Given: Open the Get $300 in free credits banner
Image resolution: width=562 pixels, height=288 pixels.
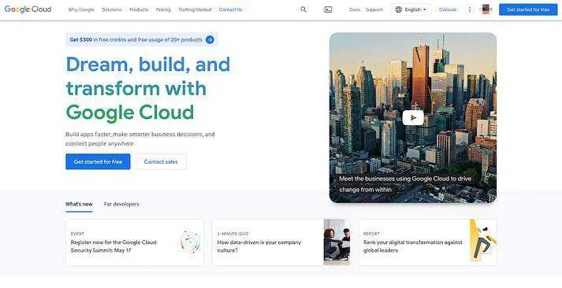Looking at the screenshot, I should [x=142, y=39].
